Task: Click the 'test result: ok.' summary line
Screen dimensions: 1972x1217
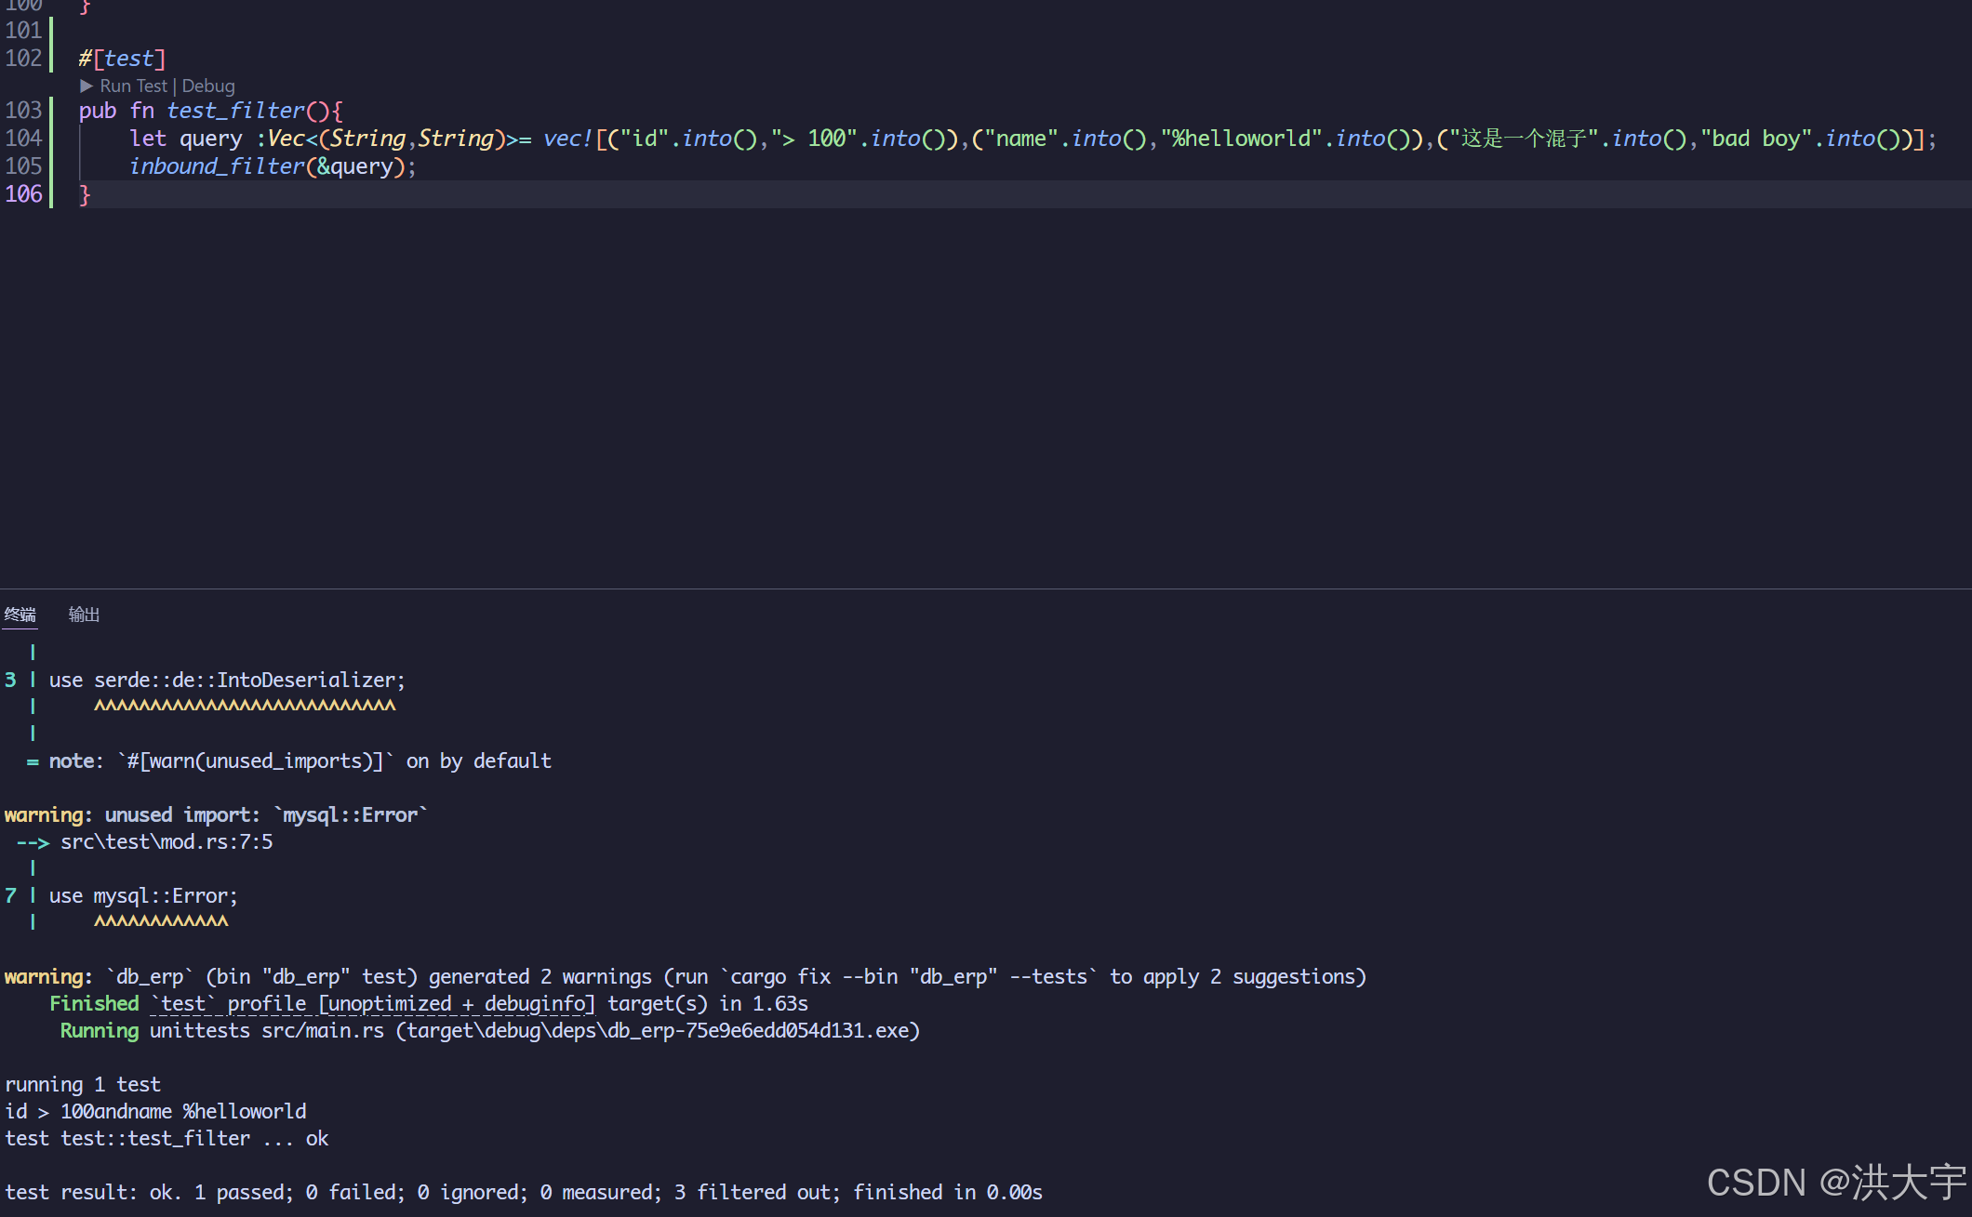Action: point(524,1193)
